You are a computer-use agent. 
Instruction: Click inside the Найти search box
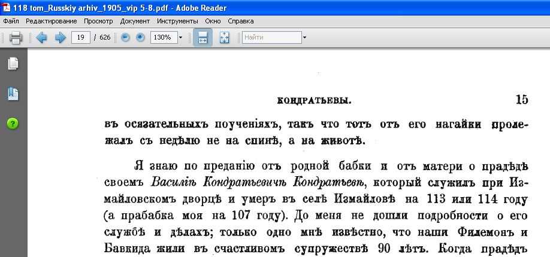271,38
